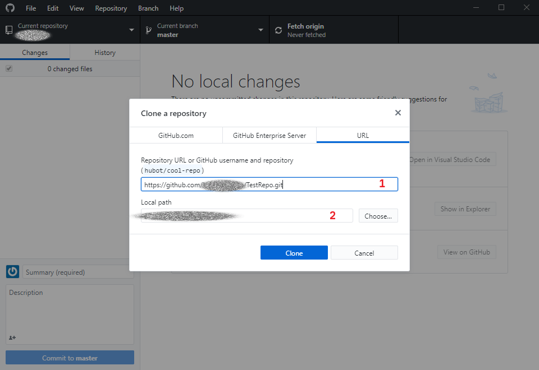Toggle the changed files select-all checkbox

point(9,68)
